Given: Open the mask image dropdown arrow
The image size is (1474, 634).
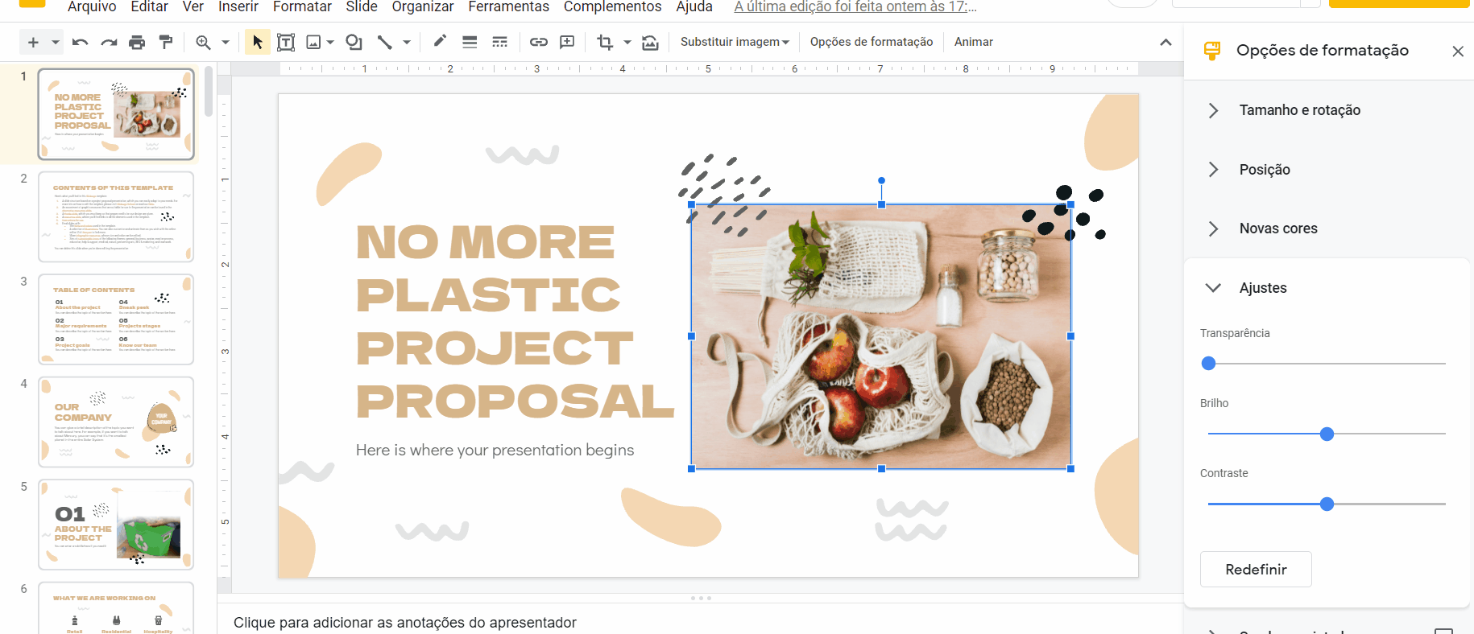Looking at the screenshot, I should click(627, 42).
